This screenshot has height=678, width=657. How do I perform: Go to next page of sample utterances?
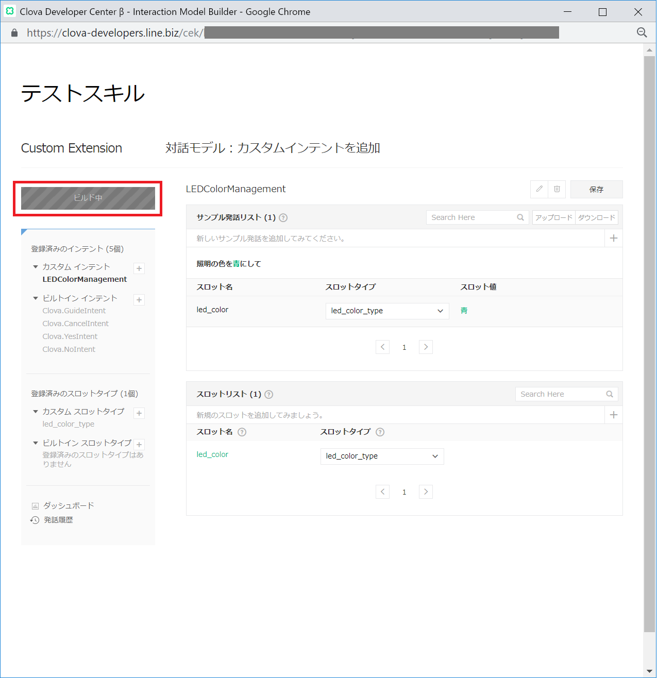coord(426,347)
